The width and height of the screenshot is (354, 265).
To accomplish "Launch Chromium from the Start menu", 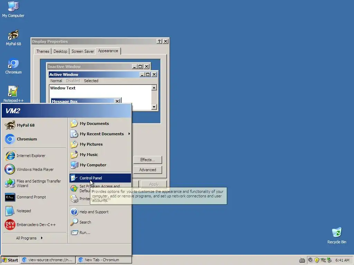I will pos(35,139).
